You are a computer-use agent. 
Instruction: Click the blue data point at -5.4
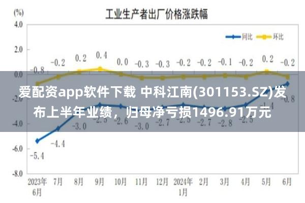[x=37, y=141]
